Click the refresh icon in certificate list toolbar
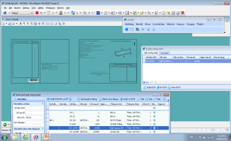Image resolution: width=231 pixels, height=141 pixels. pyautogui.click(x=164, y=99)
